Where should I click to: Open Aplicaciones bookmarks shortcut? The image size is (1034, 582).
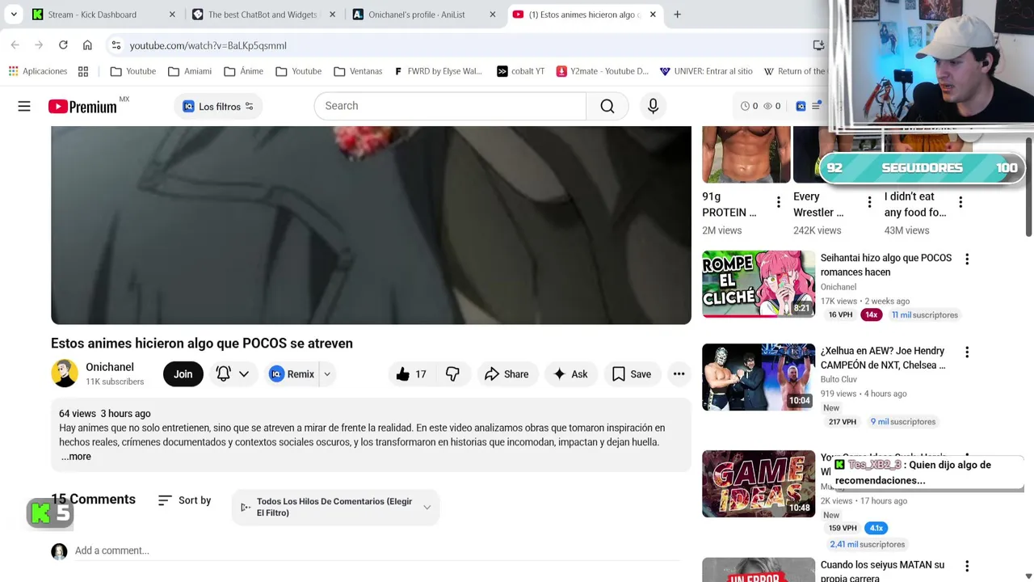[x=38, y=71]
